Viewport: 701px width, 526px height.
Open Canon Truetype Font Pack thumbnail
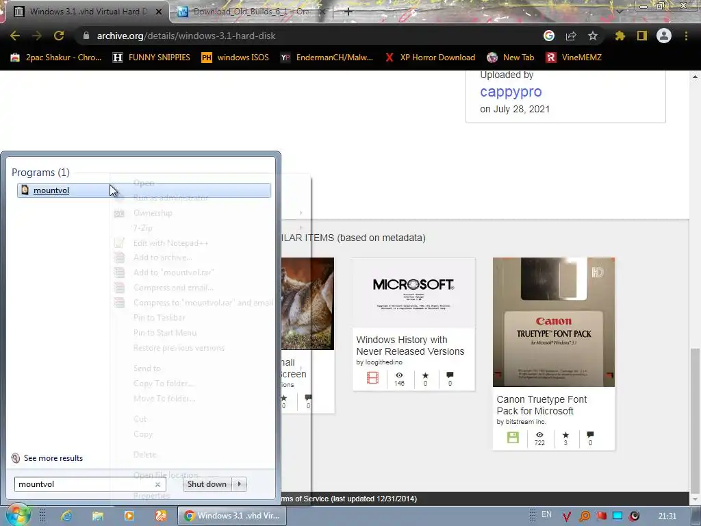(553, 322)
